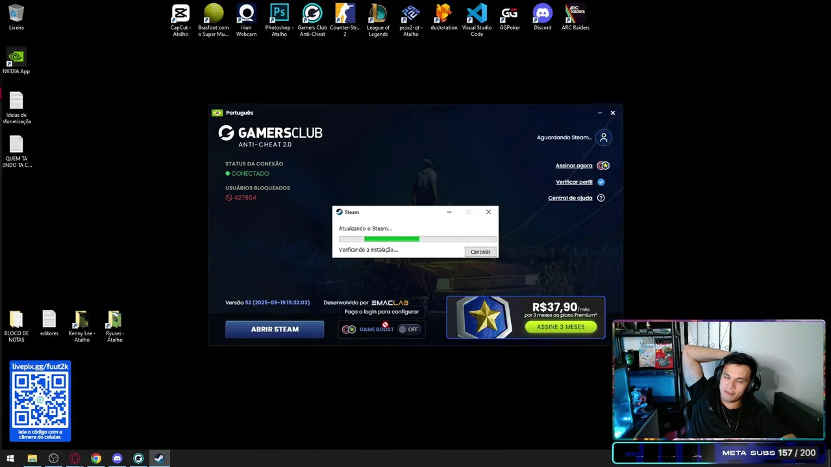
Task: Minimize the Gamers Club Anti-Cheat window
Action: (x=600, y=113)
